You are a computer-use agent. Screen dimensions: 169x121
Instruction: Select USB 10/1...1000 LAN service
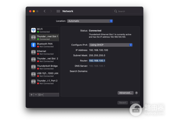point(44,75)
